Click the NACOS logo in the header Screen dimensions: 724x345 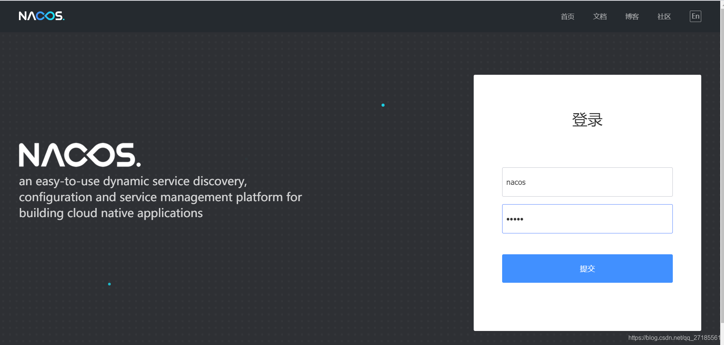[42, 16]
